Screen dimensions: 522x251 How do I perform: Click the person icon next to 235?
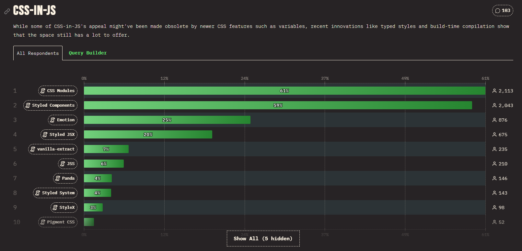(x=494, y=149)
